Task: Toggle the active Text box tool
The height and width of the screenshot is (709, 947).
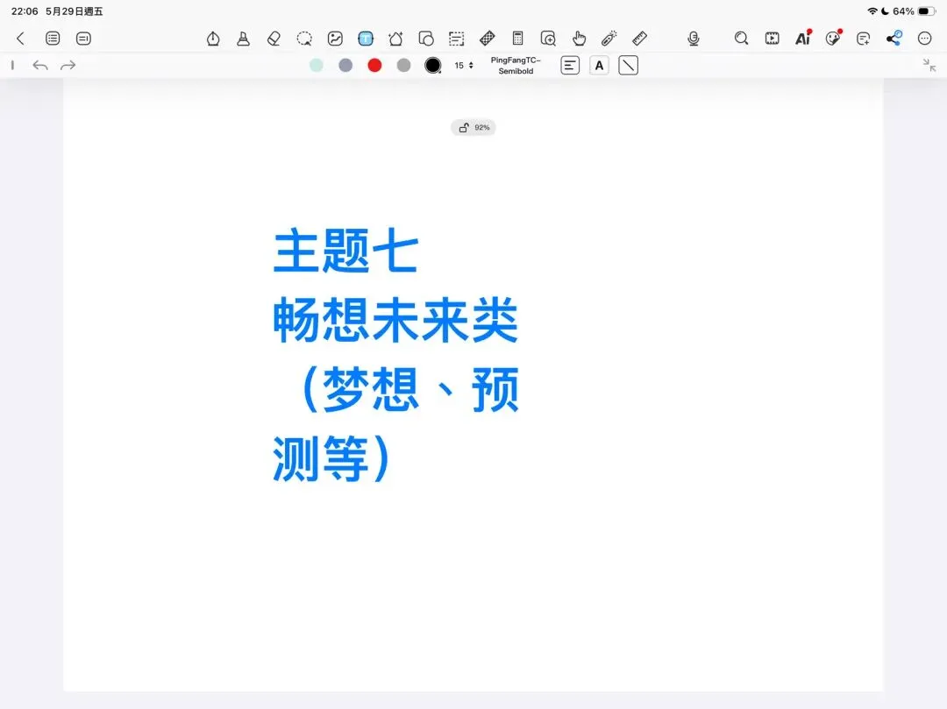Action: point(366,39)
